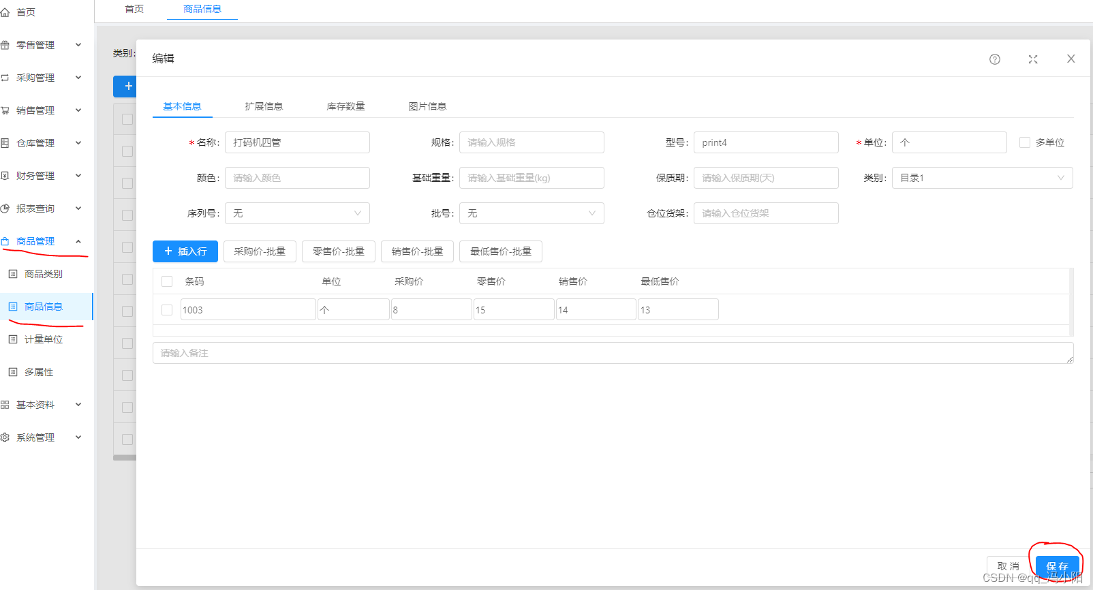1093x590 pixels.
Task: Click the 取消 cancel button
Action: (x=1008, y=566)
